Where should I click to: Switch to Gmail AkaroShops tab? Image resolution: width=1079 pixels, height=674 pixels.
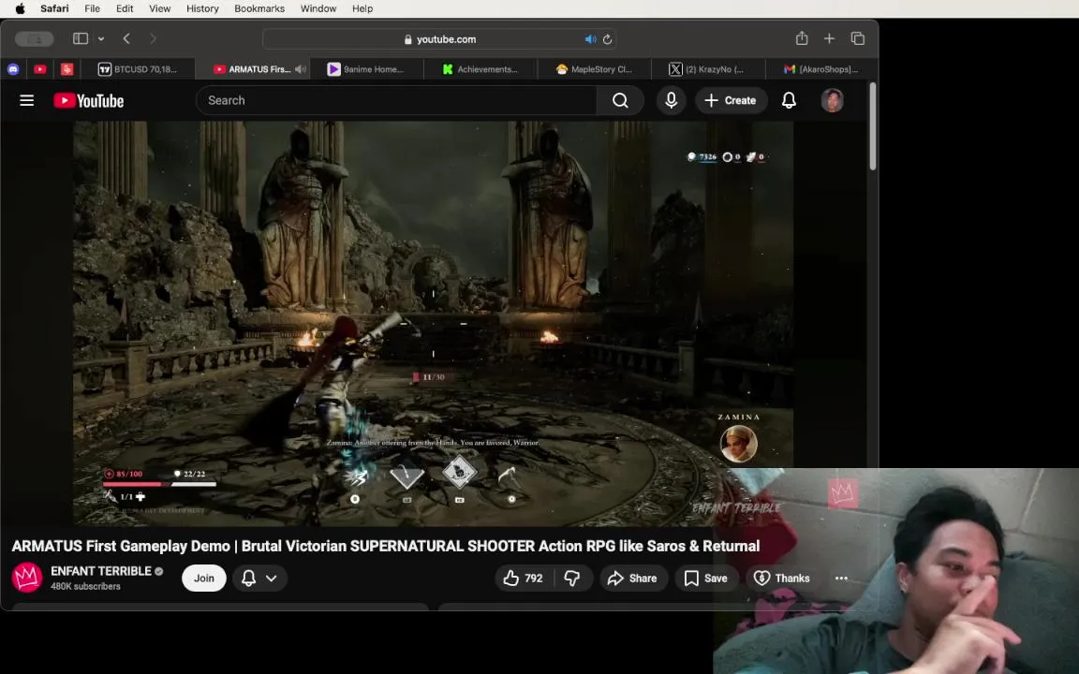[x=820, y=68]
